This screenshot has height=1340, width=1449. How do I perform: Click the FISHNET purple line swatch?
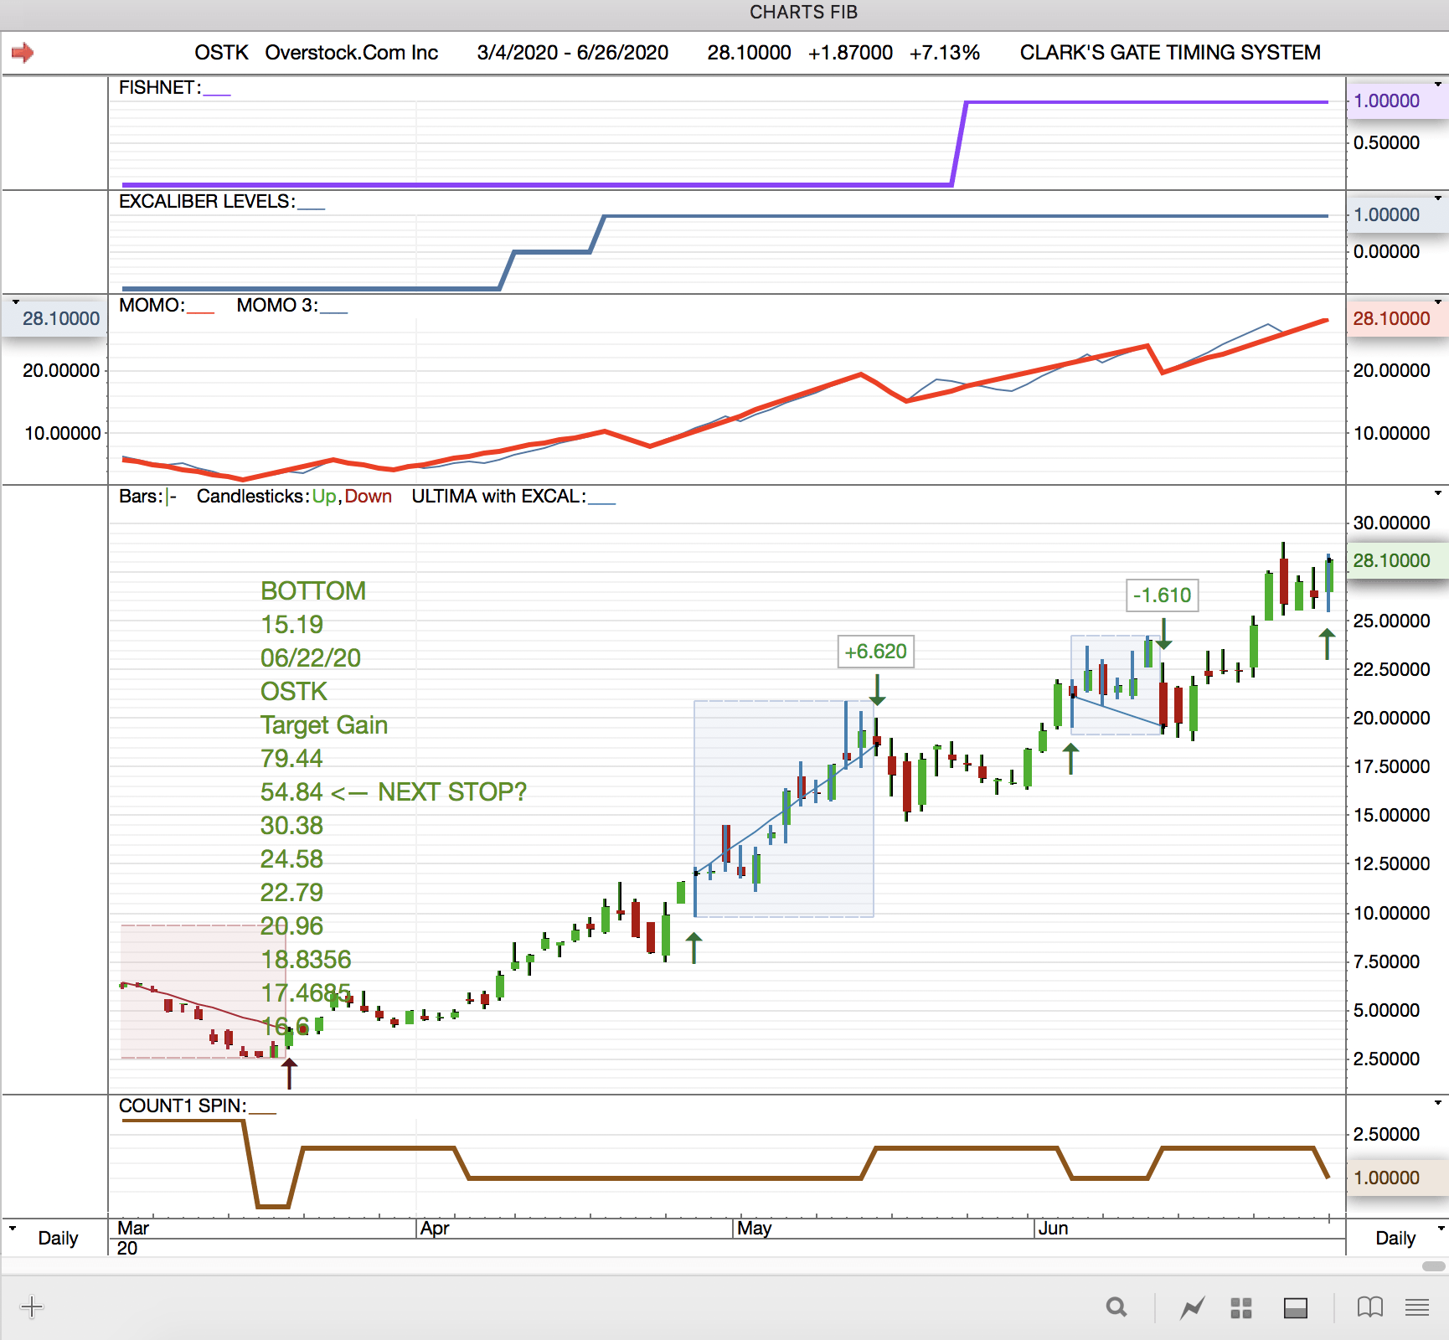pos(217,94)
